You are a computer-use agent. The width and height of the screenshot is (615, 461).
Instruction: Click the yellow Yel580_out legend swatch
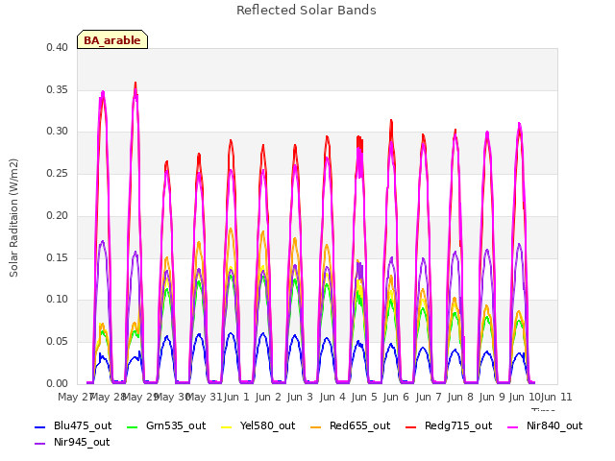[x=227, y=426]
